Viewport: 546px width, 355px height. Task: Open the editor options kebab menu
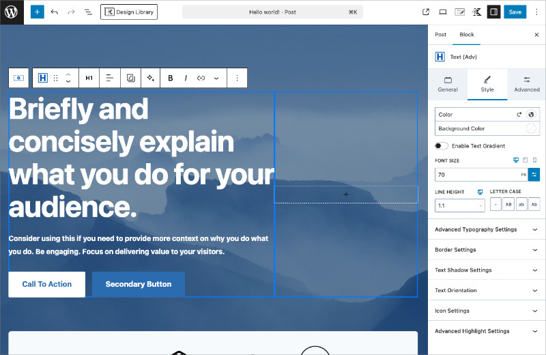click(x=536, y=12)
